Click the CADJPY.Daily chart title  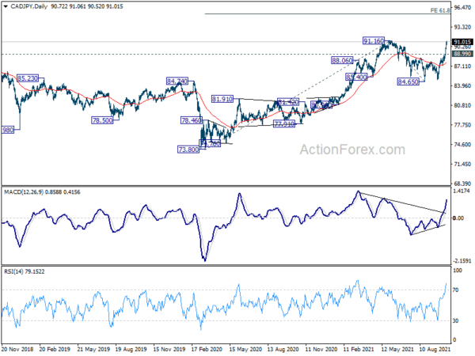tap(29, 6)
